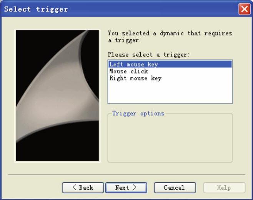Click the "Please select a trigger:" label
253x200 pixels.
click(x=149, y=54)
